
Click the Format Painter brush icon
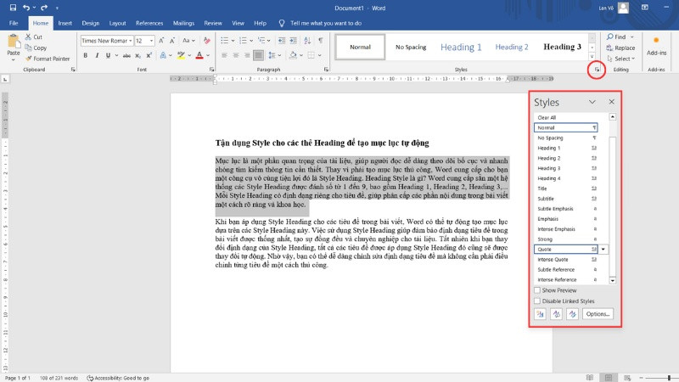point(29,59)
